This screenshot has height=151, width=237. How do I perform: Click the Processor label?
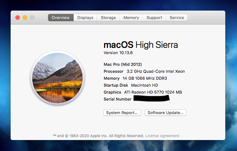pyautogui.click(x=114, y=71)
